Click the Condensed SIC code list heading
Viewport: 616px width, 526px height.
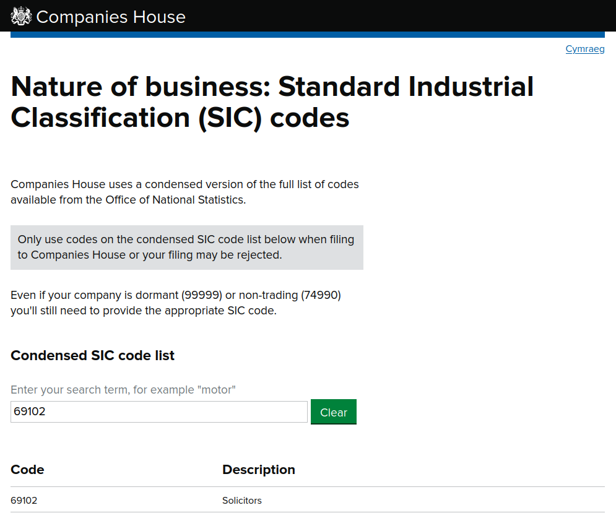pyautogui.click(x=92, y=355)
